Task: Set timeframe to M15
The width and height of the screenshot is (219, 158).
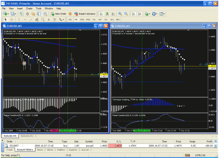Action: pyautogui.click(x=82, y=20)
